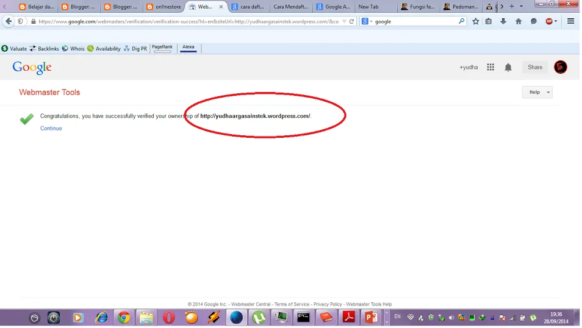
Task: Open the Privacy Policy footer link
Action: click(x=328, y=304)
